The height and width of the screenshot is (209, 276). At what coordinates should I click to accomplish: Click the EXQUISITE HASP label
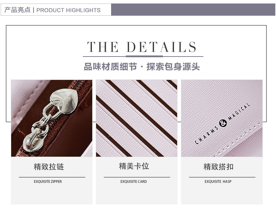pyautogui.click(x=218, y=181)
